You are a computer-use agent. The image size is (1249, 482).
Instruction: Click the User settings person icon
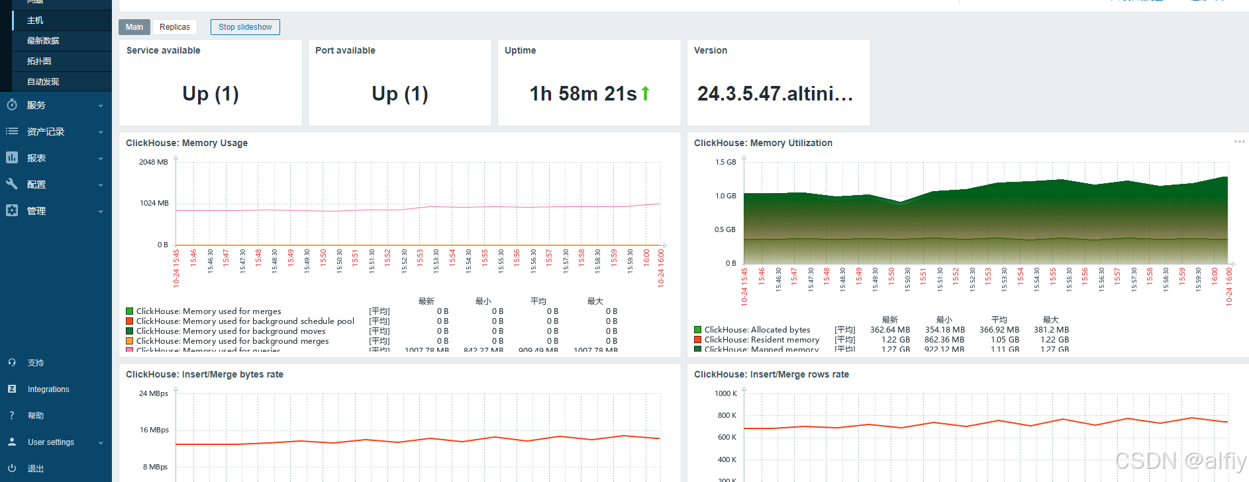pyautogui.click(x=12, y=442)
